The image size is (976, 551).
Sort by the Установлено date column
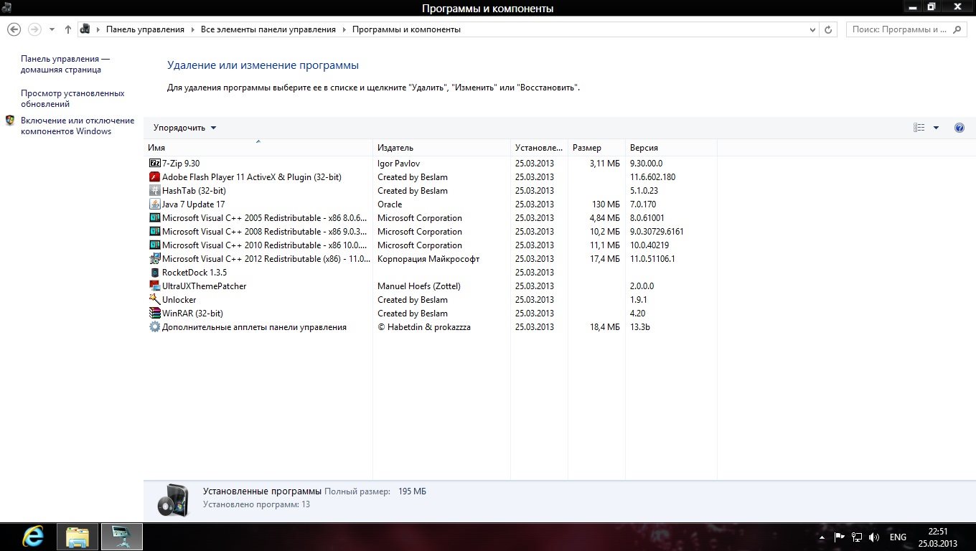pos(539,148)
